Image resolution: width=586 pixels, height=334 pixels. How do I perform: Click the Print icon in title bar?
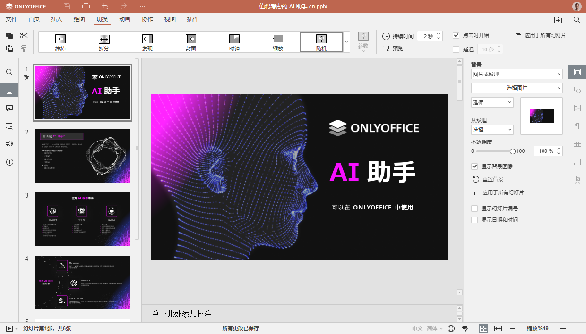[86, 7]
